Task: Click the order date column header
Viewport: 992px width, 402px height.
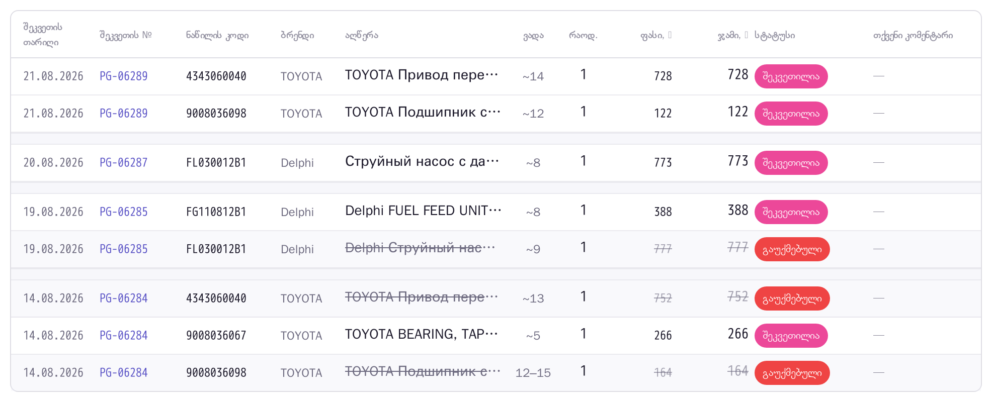Action: (x=43, y=35)
